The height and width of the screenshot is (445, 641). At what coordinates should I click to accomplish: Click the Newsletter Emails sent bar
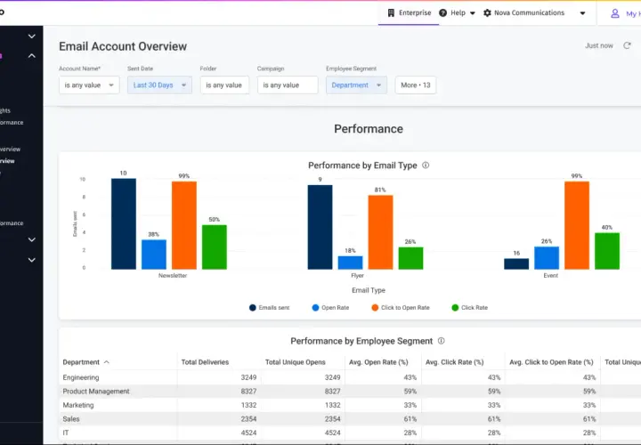(x=124, y=224)
